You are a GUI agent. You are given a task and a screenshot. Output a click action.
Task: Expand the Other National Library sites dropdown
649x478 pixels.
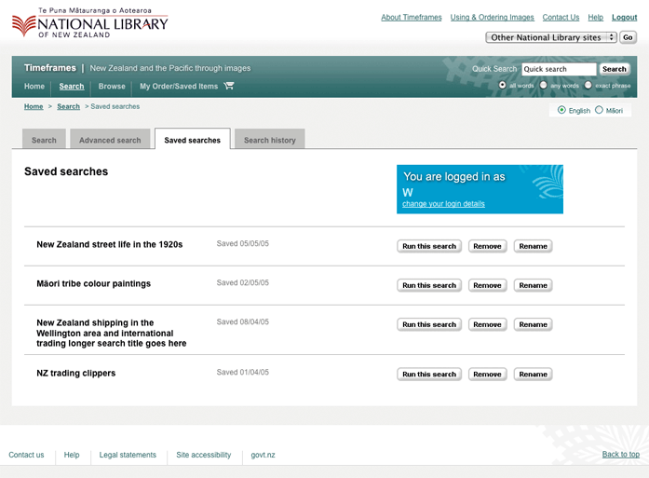click(551, 37)
